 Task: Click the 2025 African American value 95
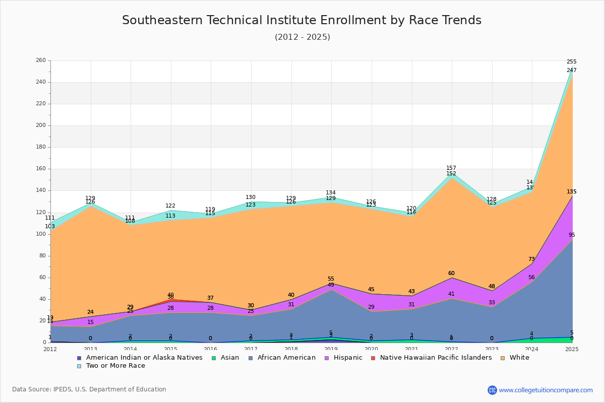(572, 235)
